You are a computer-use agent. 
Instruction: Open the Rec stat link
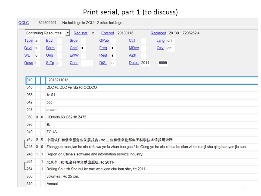[80, 33]
